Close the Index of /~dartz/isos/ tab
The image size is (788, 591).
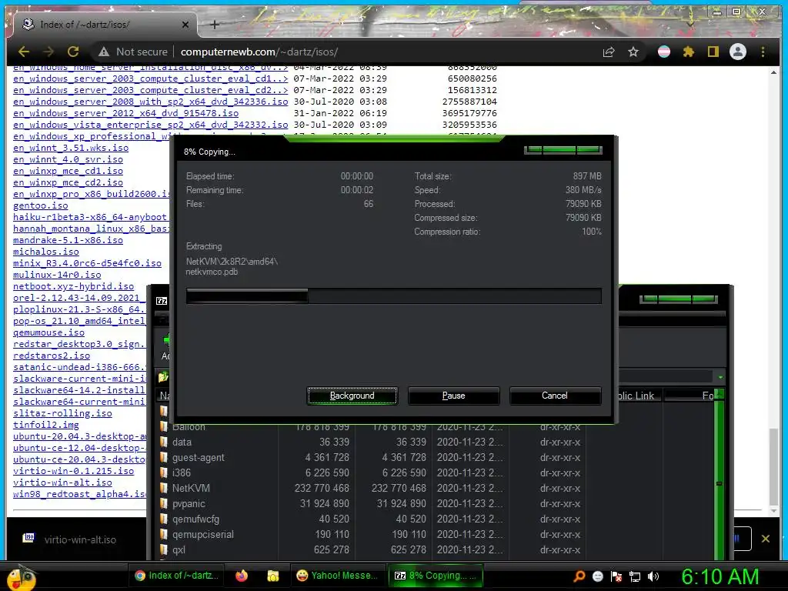click(x=185, y=24)
